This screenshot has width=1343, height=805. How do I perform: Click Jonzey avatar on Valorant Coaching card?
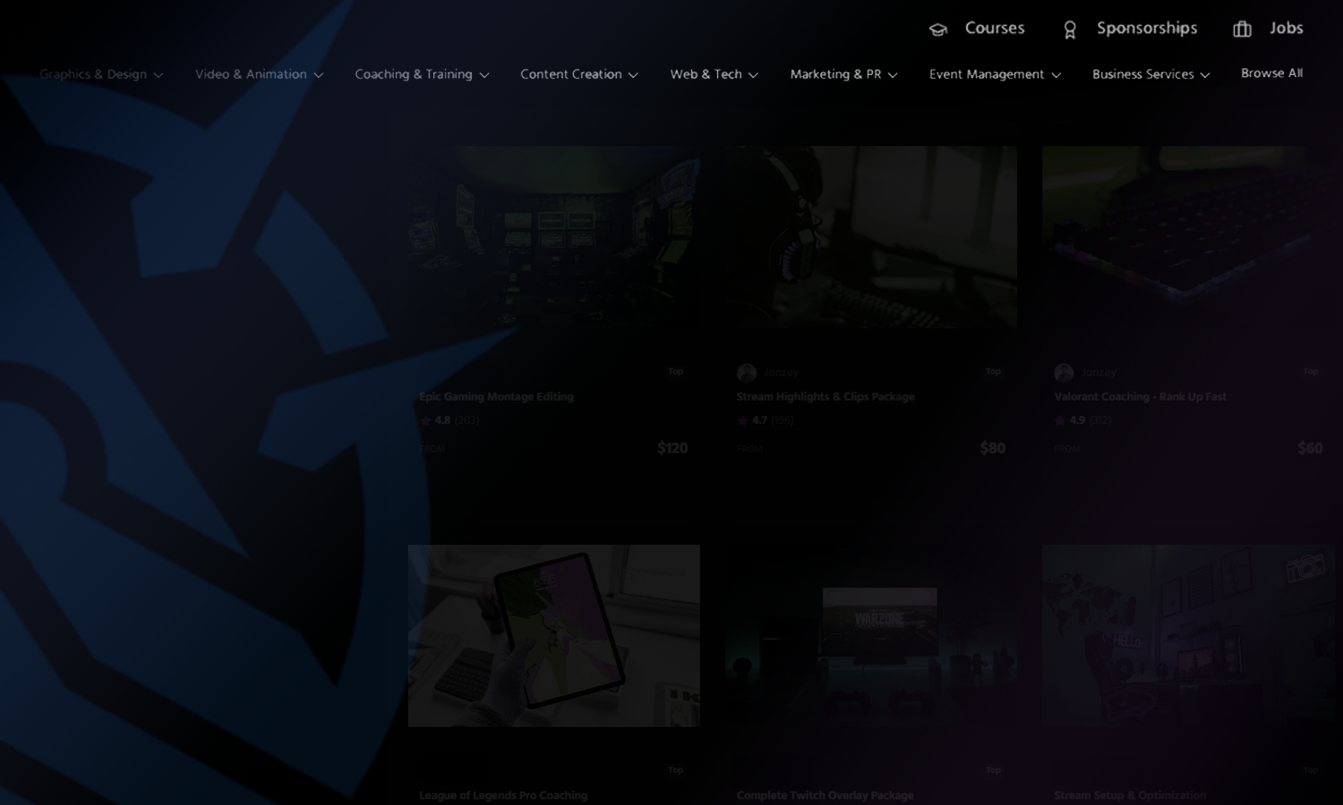click(x=1064, y=373)
